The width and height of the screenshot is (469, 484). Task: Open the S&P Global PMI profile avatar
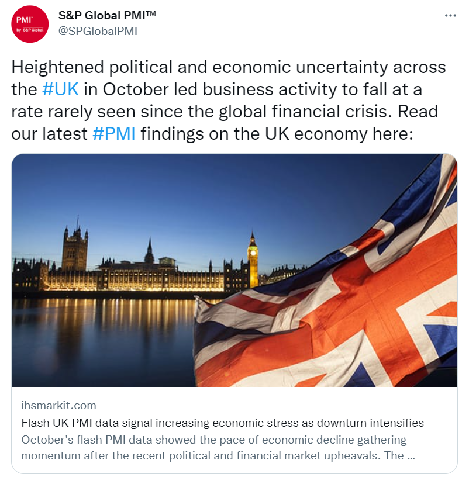30,24
